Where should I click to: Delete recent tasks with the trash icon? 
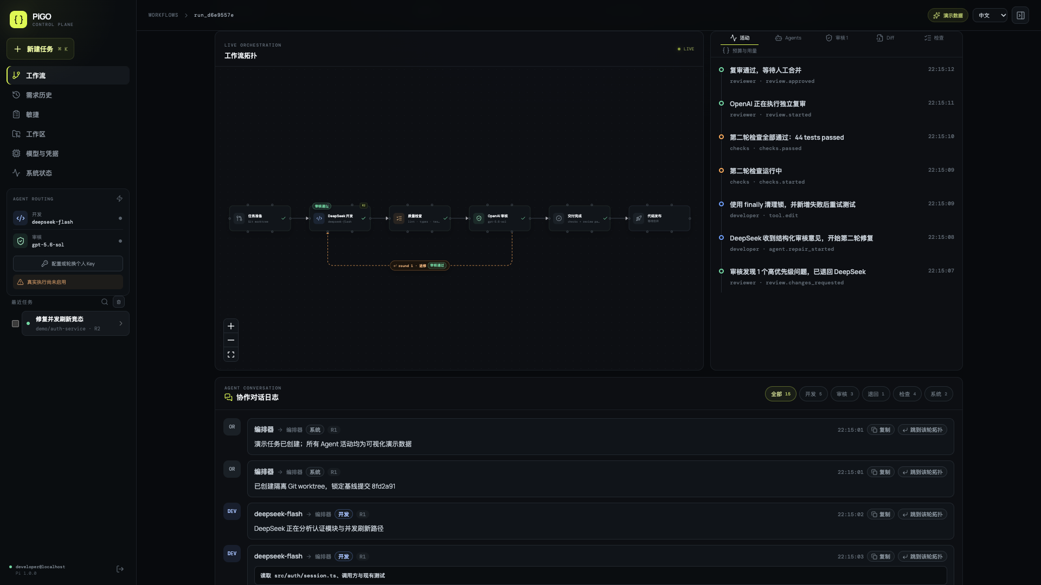(x=119, y=302)
